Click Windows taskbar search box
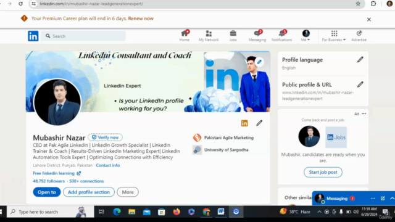The width and height of the screenshot is (395, 222). click(x=51, y=212)
